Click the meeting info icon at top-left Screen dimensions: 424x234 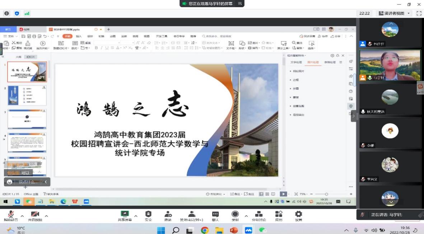coord(6,13)
